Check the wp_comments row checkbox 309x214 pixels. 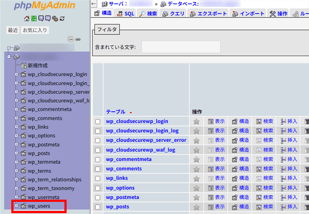[x=98, y=169]
